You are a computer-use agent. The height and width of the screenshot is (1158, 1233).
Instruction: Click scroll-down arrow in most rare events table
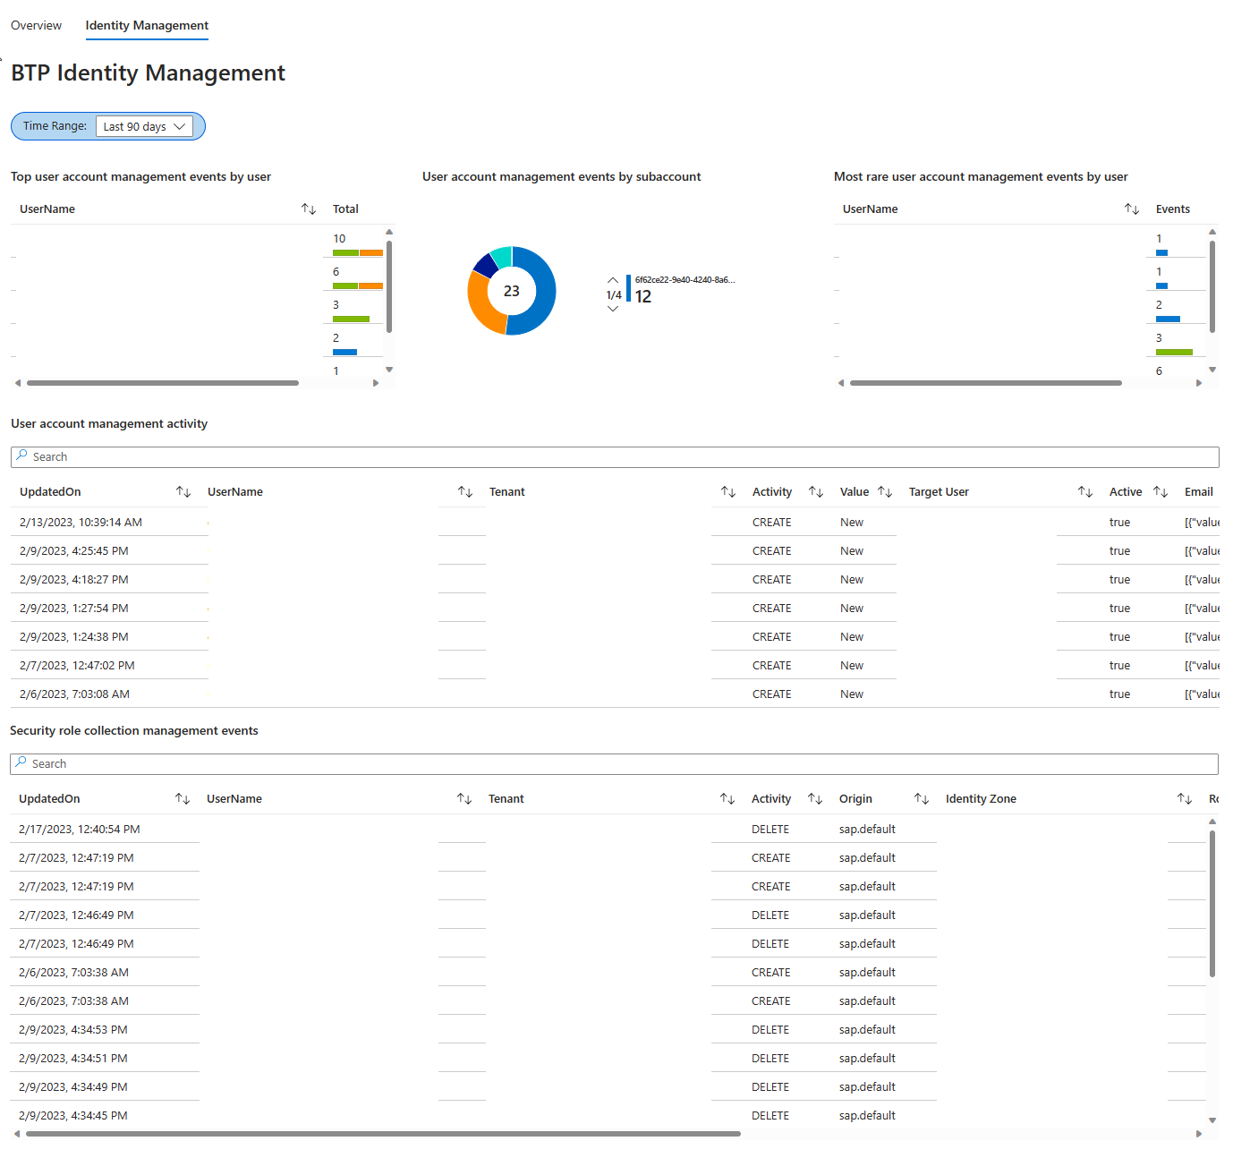(x=1212, y=370)
